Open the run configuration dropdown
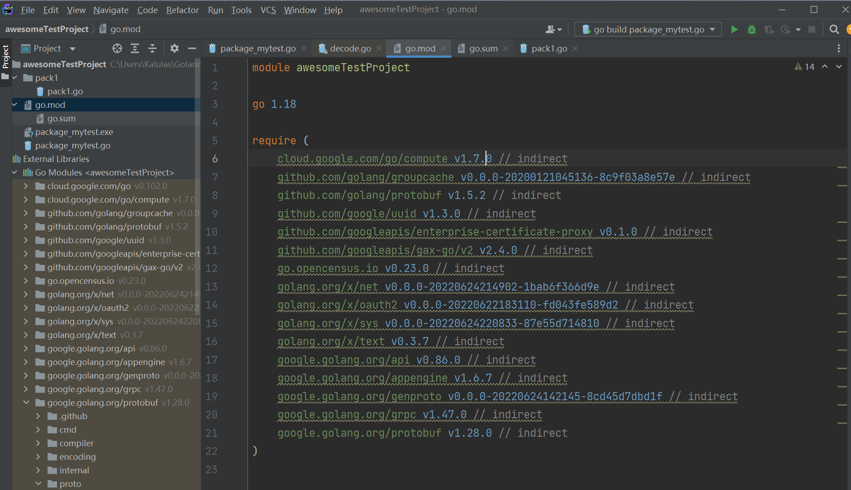The image size is (851, 490). pos(649,29)
